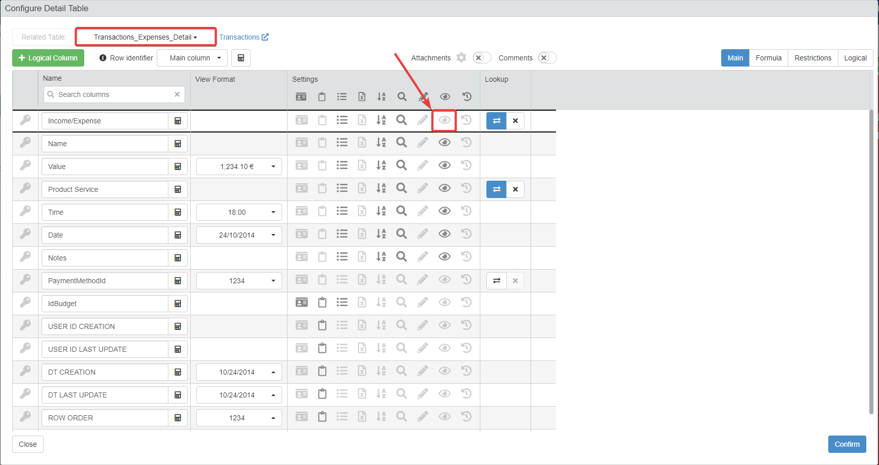Click the pencil edit icon in Notes row

(423, 257)
